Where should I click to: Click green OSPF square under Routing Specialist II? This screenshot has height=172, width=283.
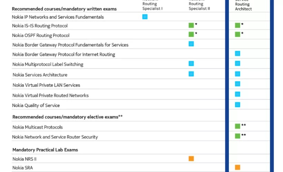(191, 34)
